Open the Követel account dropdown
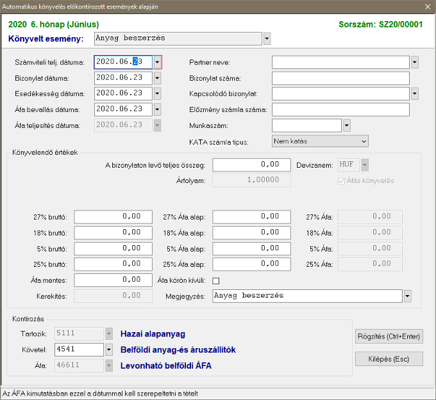The image size is (436, 400). pyautogui.click(x=108, y=349)
